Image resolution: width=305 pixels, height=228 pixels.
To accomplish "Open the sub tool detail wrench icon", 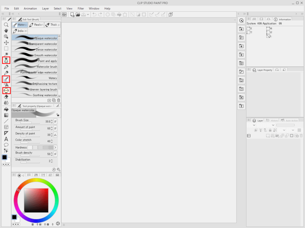I will pyautogui.click(x=58, y=169).
